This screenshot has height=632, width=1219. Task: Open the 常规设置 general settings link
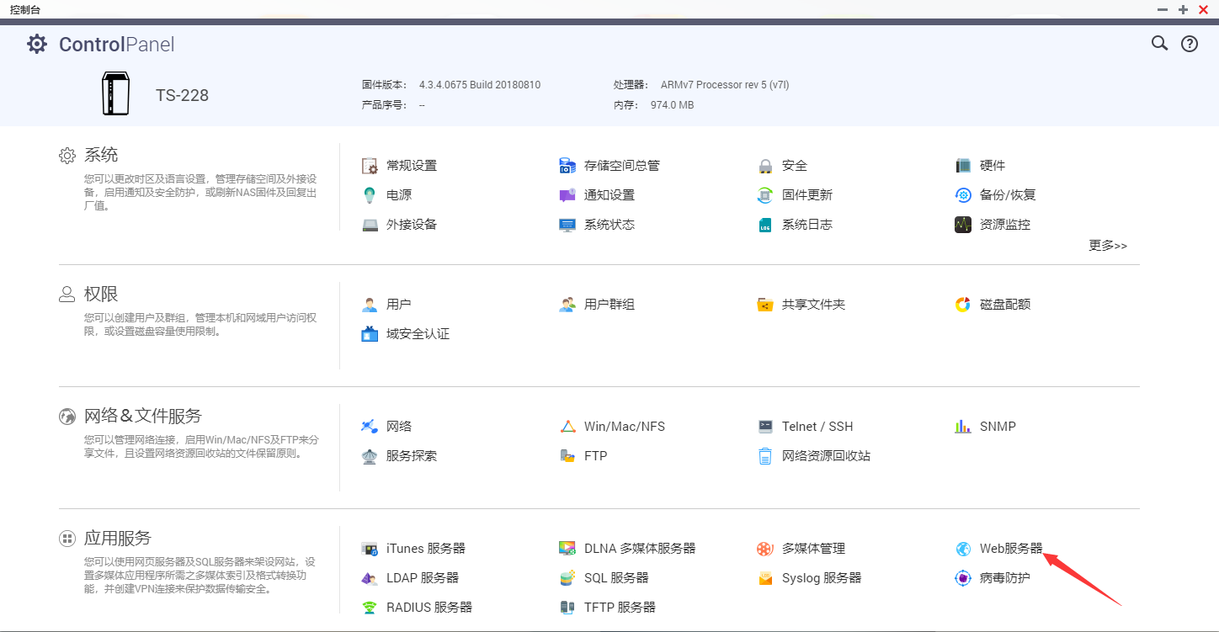[x=411, y=166]
